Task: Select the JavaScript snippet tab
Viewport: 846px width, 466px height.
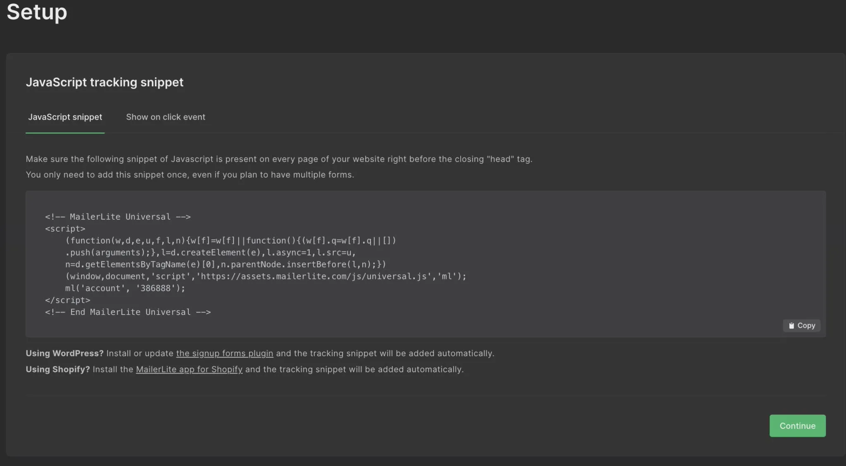Action: tap(65, 117)
